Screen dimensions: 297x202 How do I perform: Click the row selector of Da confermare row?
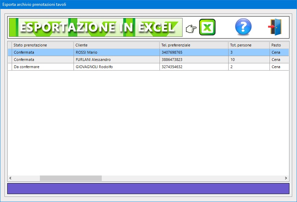(10, 67)
